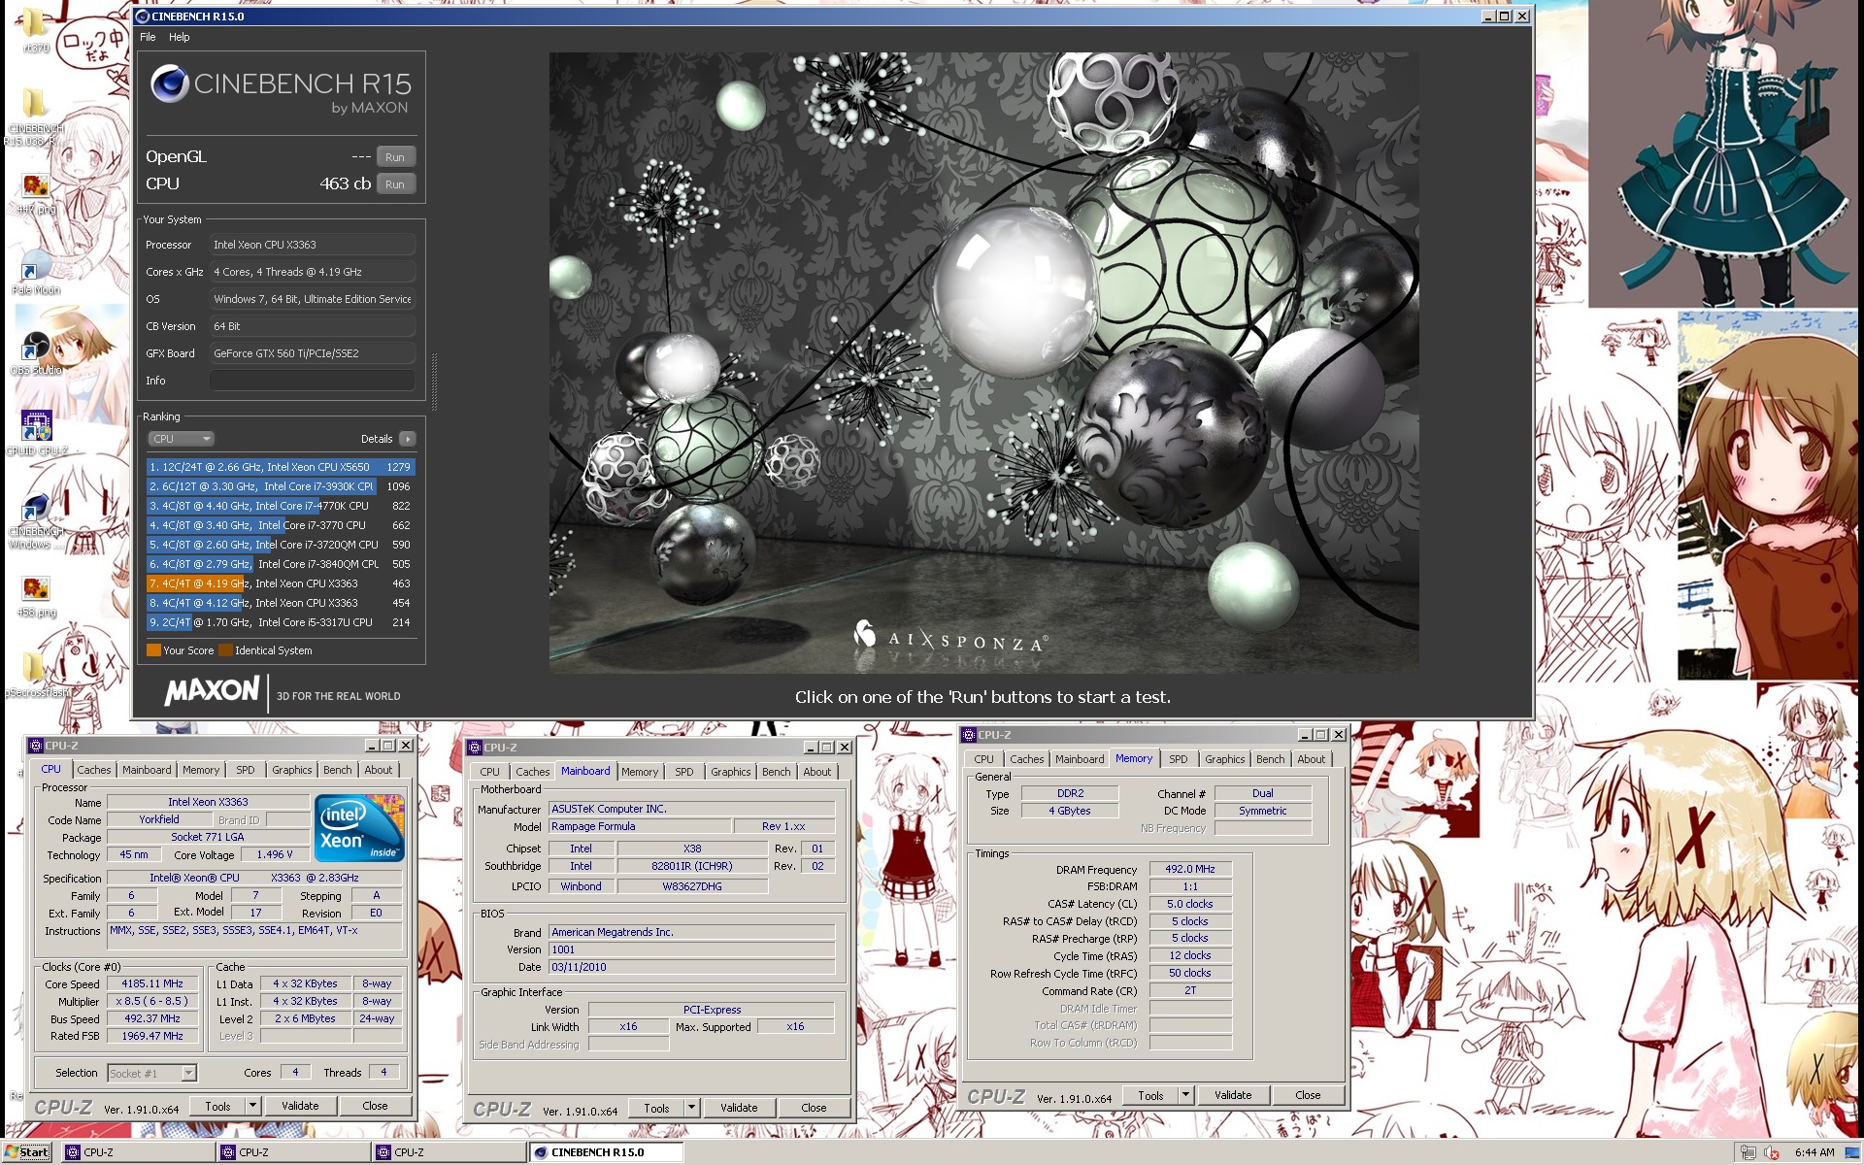The height and width of the screenshot is (1165, 1864).
Task: Select ranking row 7 Xeon X3363 463
Action: (x=280, y=583)
